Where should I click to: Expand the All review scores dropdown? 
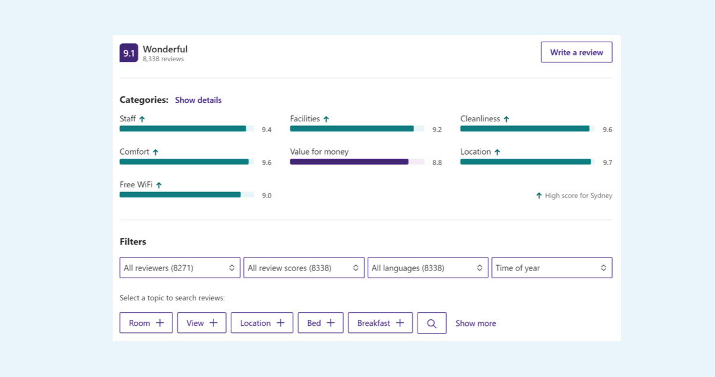[x=303, y=268]
